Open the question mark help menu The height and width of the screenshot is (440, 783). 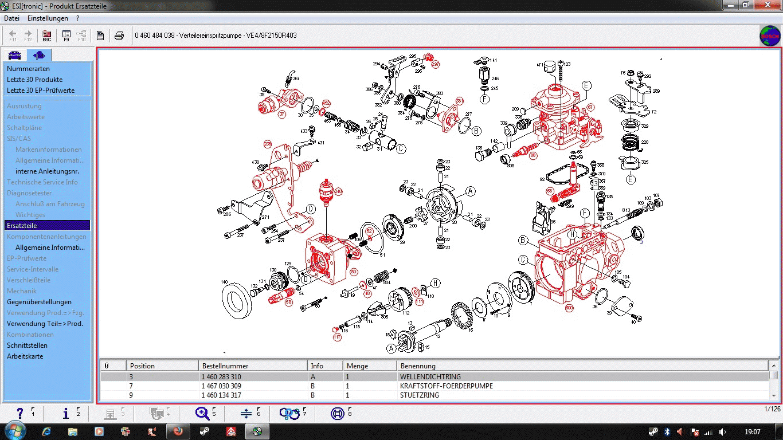point(77,18)
